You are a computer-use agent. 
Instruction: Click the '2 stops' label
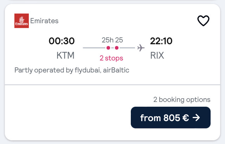pos(112,58)
